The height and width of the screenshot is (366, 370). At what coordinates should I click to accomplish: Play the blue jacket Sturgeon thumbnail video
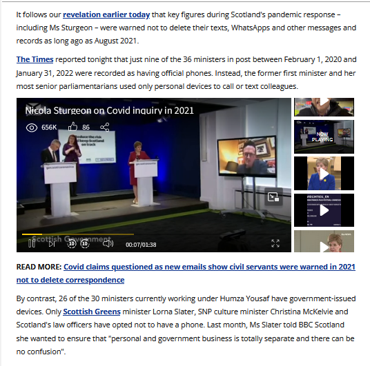click(324, 174)
